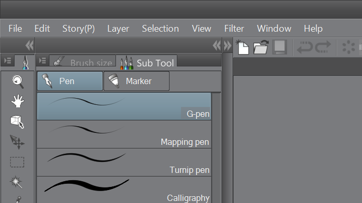Open the Help menu
The width and height of the screenshot is (362, 203).
tap(313, 29)
